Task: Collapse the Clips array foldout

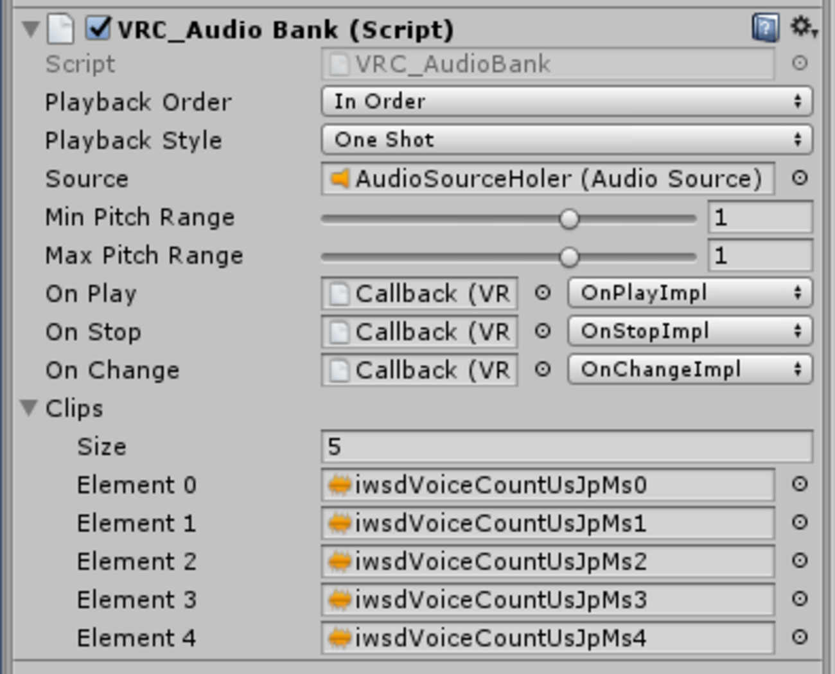Action: pos(30,408)
